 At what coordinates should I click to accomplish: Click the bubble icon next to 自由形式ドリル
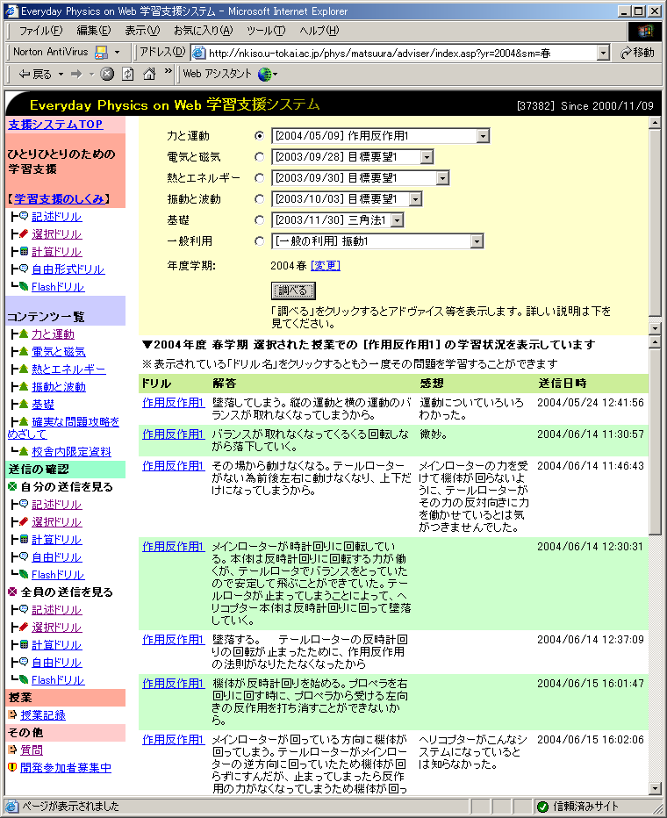[24, 269]
